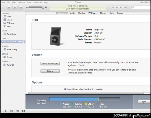Open the Edit menu
The width and height of the screenshot is (151, 118).
(8, 3)
